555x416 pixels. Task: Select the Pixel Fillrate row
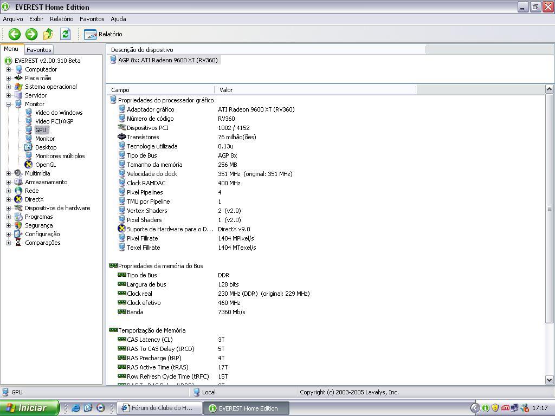click(x=186, y=238)
